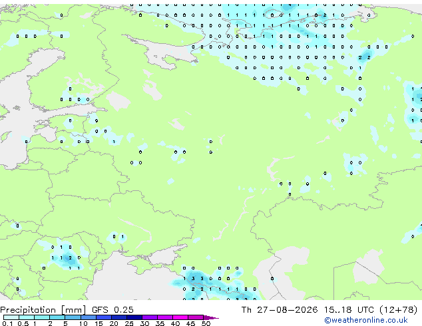Select the 2–5 mm legend swatch
The width and height of the screenshot is (422, 326).
(x=57, y=317)
